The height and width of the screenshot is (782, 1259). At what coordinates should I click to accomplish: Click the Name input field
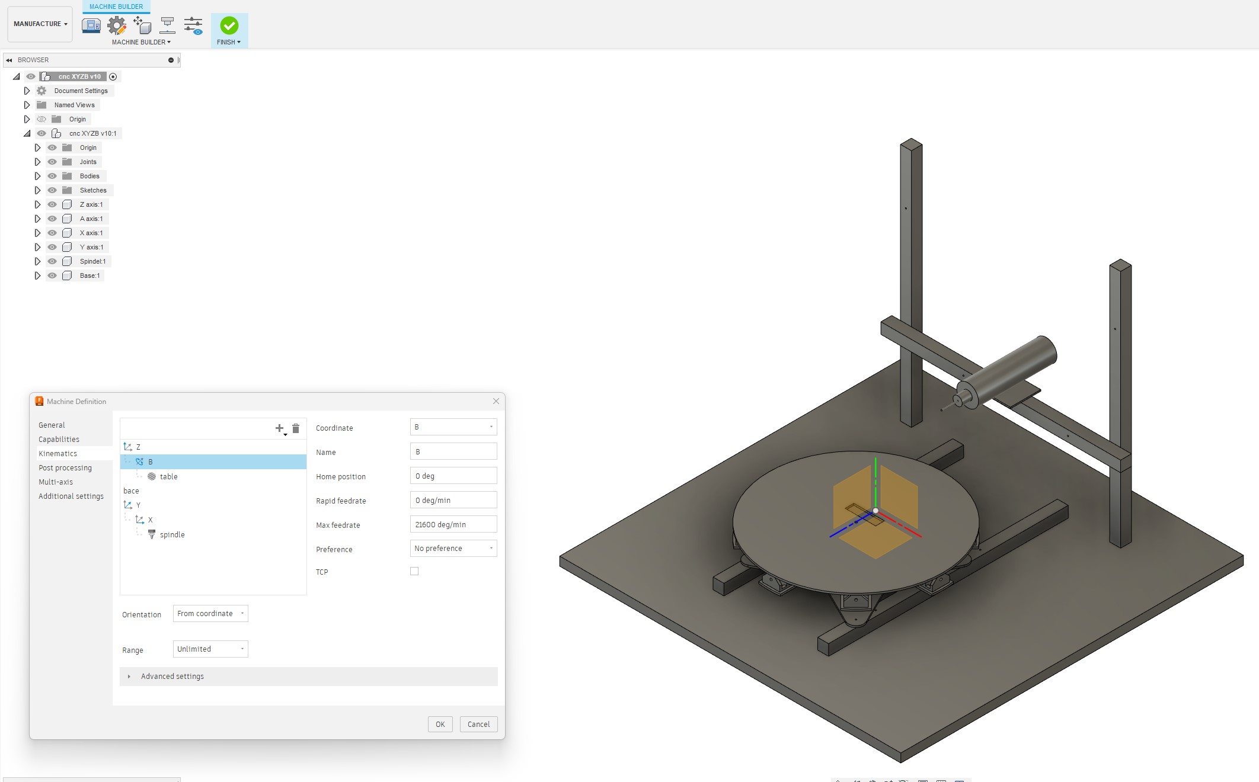[453, 451]
